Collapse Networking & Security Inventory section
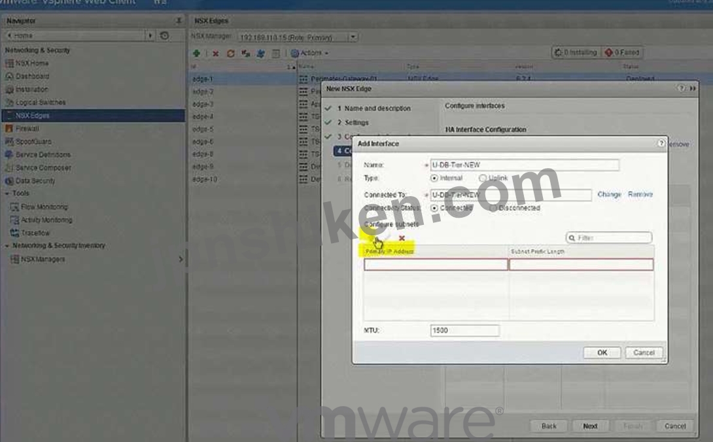The width and height of the screenshot is (713, 442). tap(7, 246)
